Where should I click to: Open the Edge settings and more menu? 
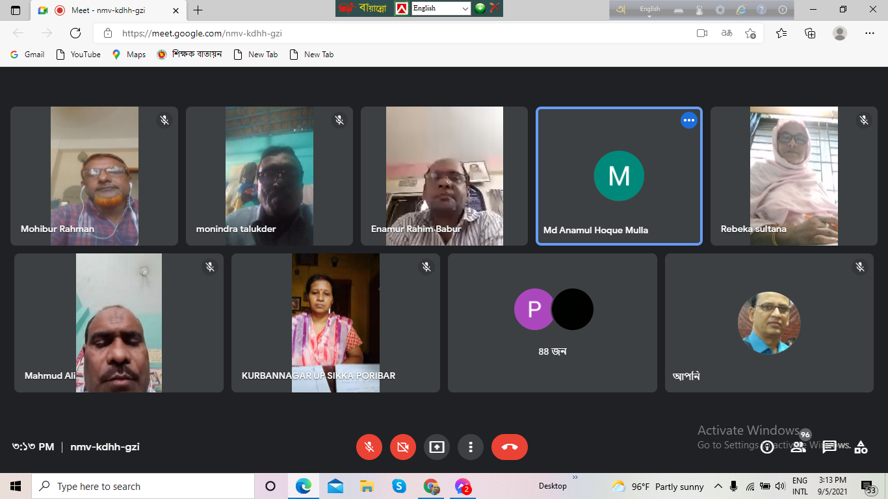(x=870, y=33)
